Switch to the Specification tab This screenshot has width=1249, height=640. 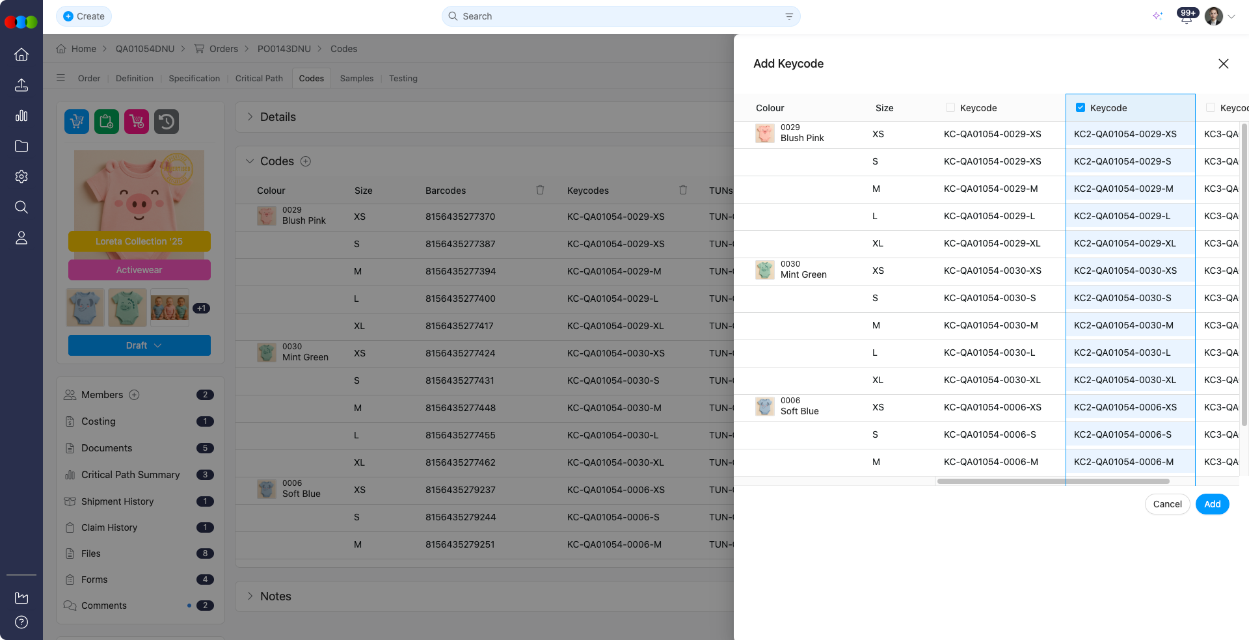(194, 78)
